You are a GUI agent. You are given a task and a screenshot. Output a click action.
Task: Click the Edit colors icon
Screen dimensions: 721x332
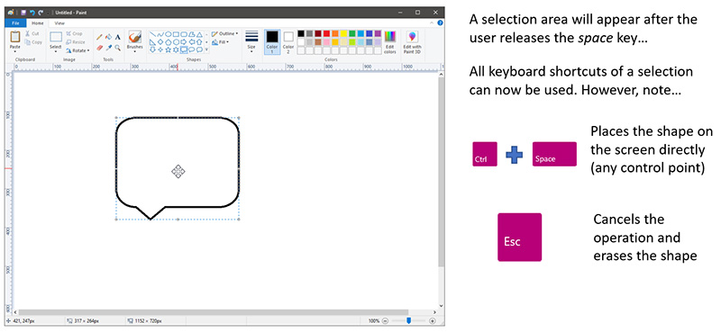pyautogui.click(x=390, y=42)
